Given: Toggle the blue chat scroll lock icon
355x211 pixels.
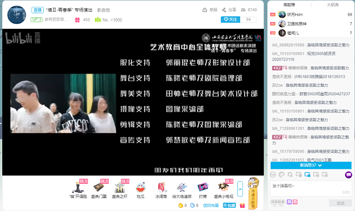Looking at the screenshot, I should pyautogui.click(x=307, y=174).
